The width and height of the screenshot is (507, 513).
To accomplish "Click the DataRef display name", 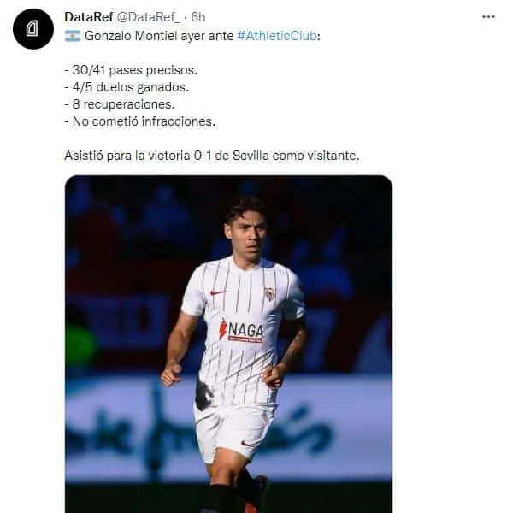I will (89, 17).
